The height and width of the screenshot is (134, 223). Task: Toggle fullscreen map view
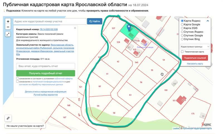click(8, 34)
